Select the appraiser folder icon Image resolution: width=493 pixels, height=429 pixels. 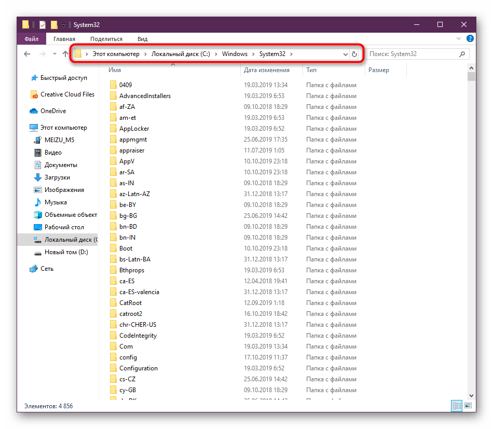pos(113,150)
